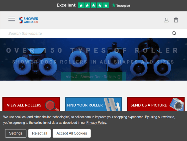
Task: Click the Shower Wheels logo
Action: (29, 20)
